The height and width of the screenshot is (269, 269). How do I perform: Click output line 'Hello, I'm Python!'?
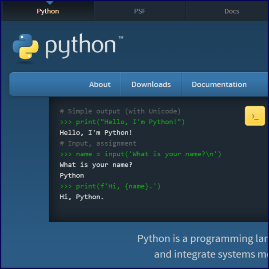96,133
